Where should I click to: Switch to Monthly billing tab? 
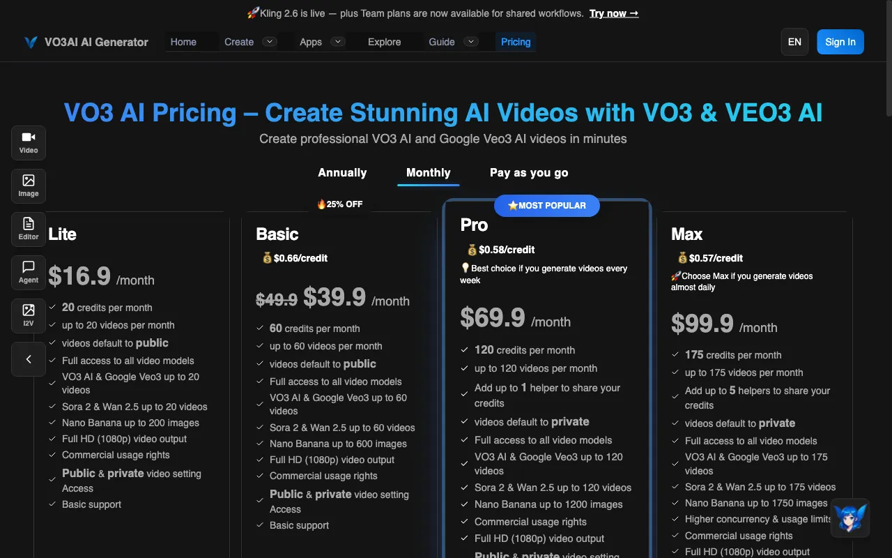[429, 172]
